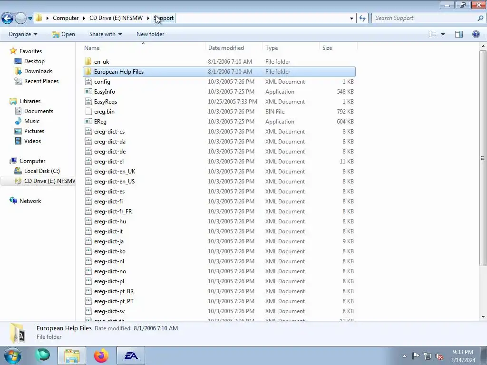Select the European Help Files folder icon
The height and width of the screenshot is (365, 487).
click(88, 72)
